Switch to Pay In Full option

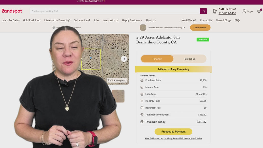190,59
